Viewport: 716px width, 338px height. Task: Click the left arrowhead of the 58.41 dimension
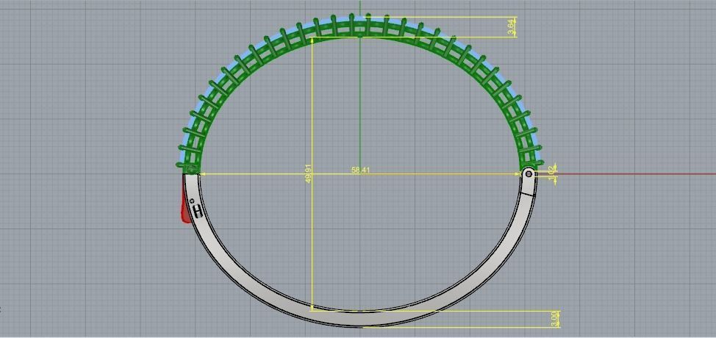[x=203, y=174]
